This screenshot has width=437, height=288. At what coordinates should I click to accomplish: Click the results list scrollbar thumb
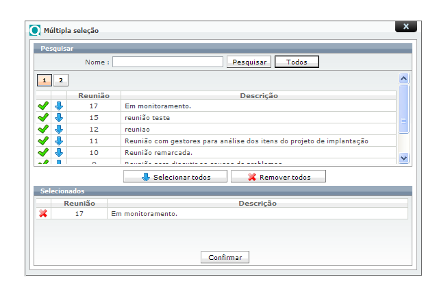[404, 109]
